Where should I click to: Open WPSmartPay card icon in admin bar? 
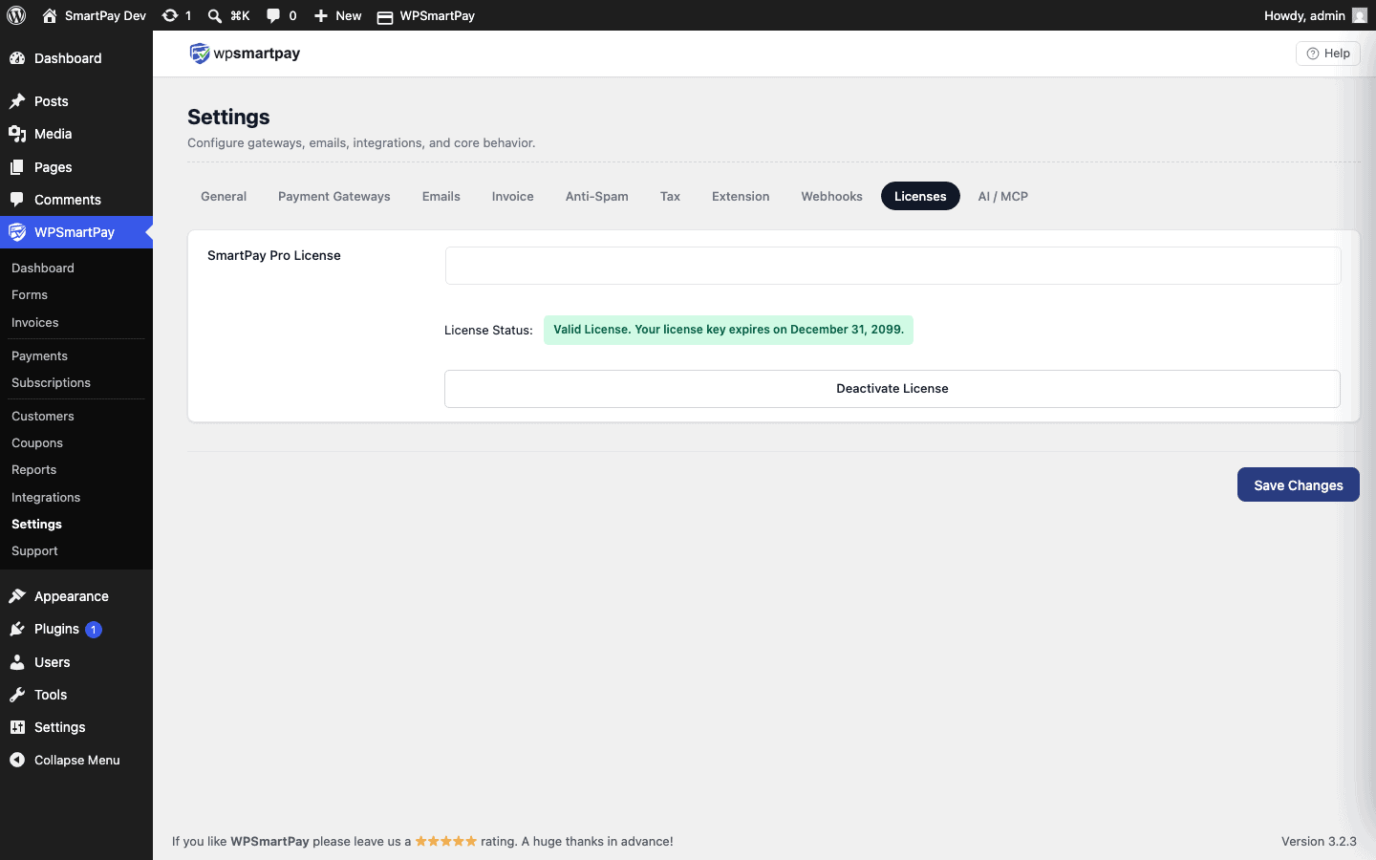385,16
